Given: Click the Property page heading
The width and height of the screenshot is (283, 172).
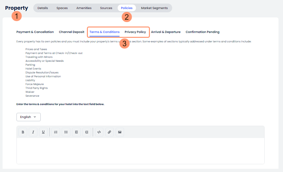Looking at the screenshot, I should [16, 8].
